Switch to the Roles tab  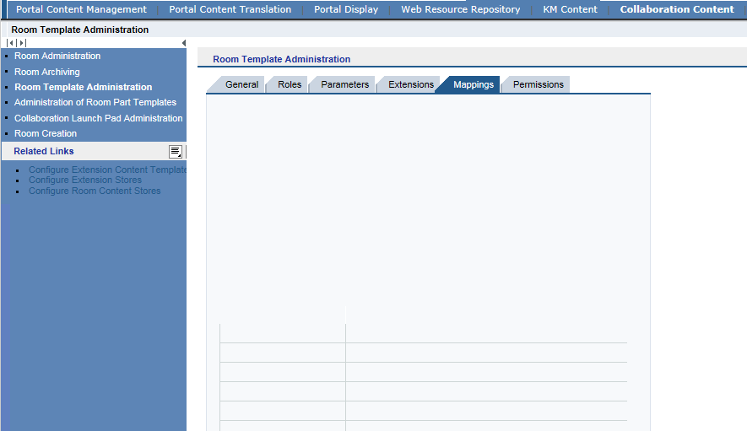[x=290, y=84]
